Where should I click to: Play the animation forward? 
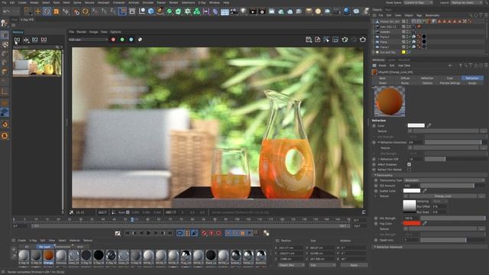point(148,233)
